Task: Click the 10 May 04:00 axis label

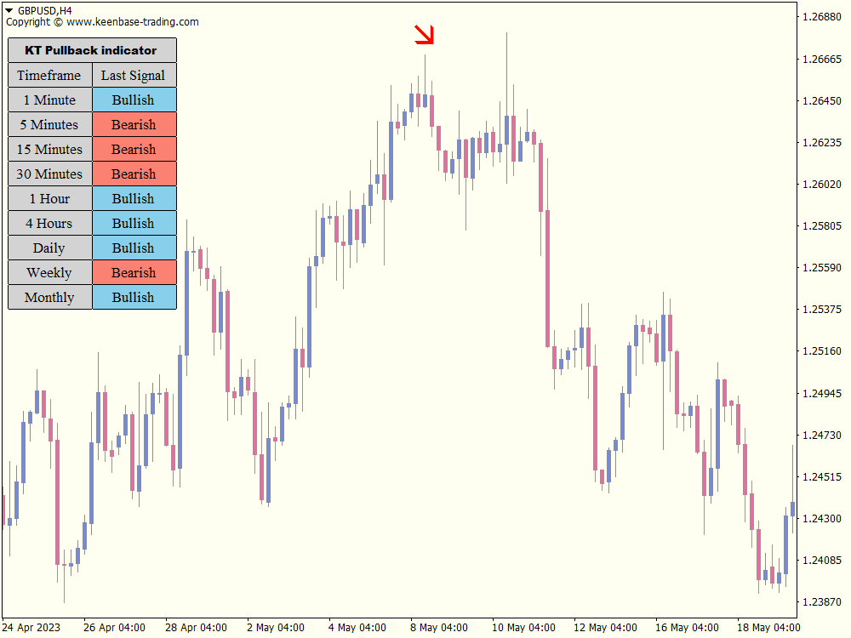Action: pyautogui.click(x=523, y=627)
